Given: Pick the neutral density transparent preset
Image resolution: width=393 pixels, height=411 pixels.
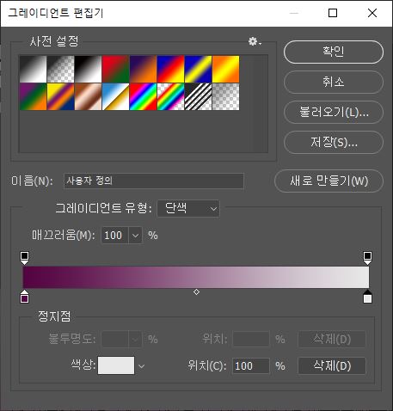Looking at the screenshot, I should [x=225, y=96].
